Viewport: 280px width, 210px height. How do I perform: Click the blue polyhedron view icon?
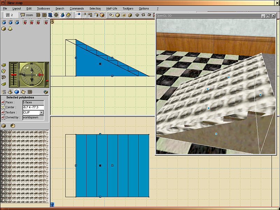coord(16,92)
